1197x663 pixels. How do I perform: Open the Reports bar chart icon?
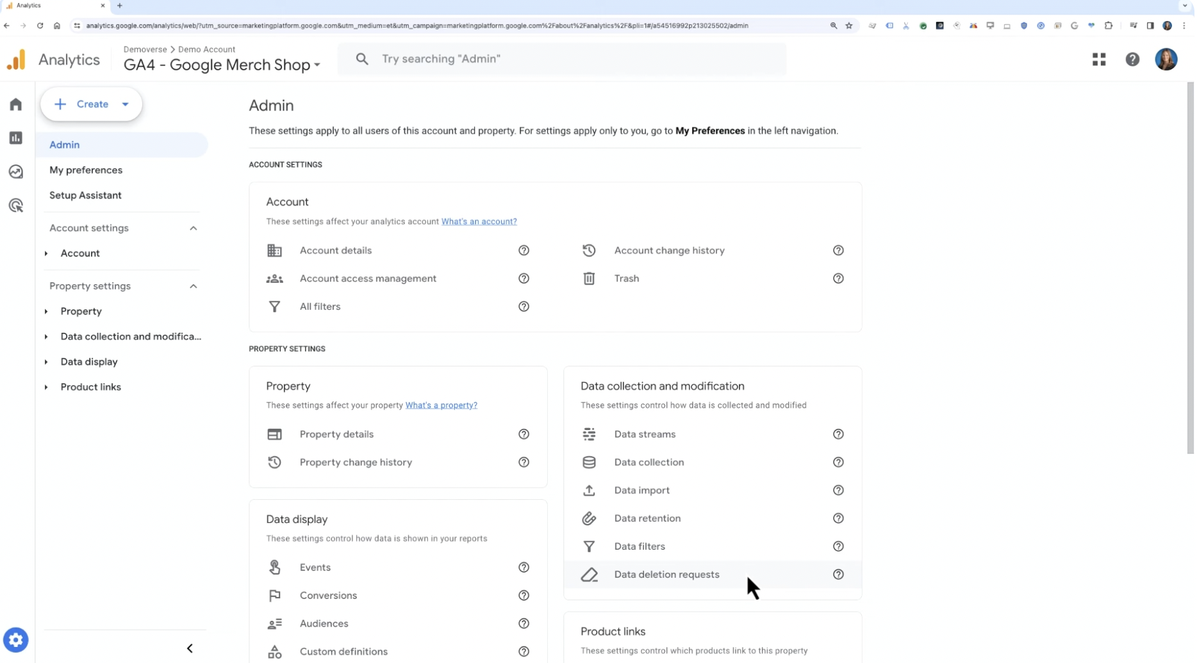click(x=15, y=138)
